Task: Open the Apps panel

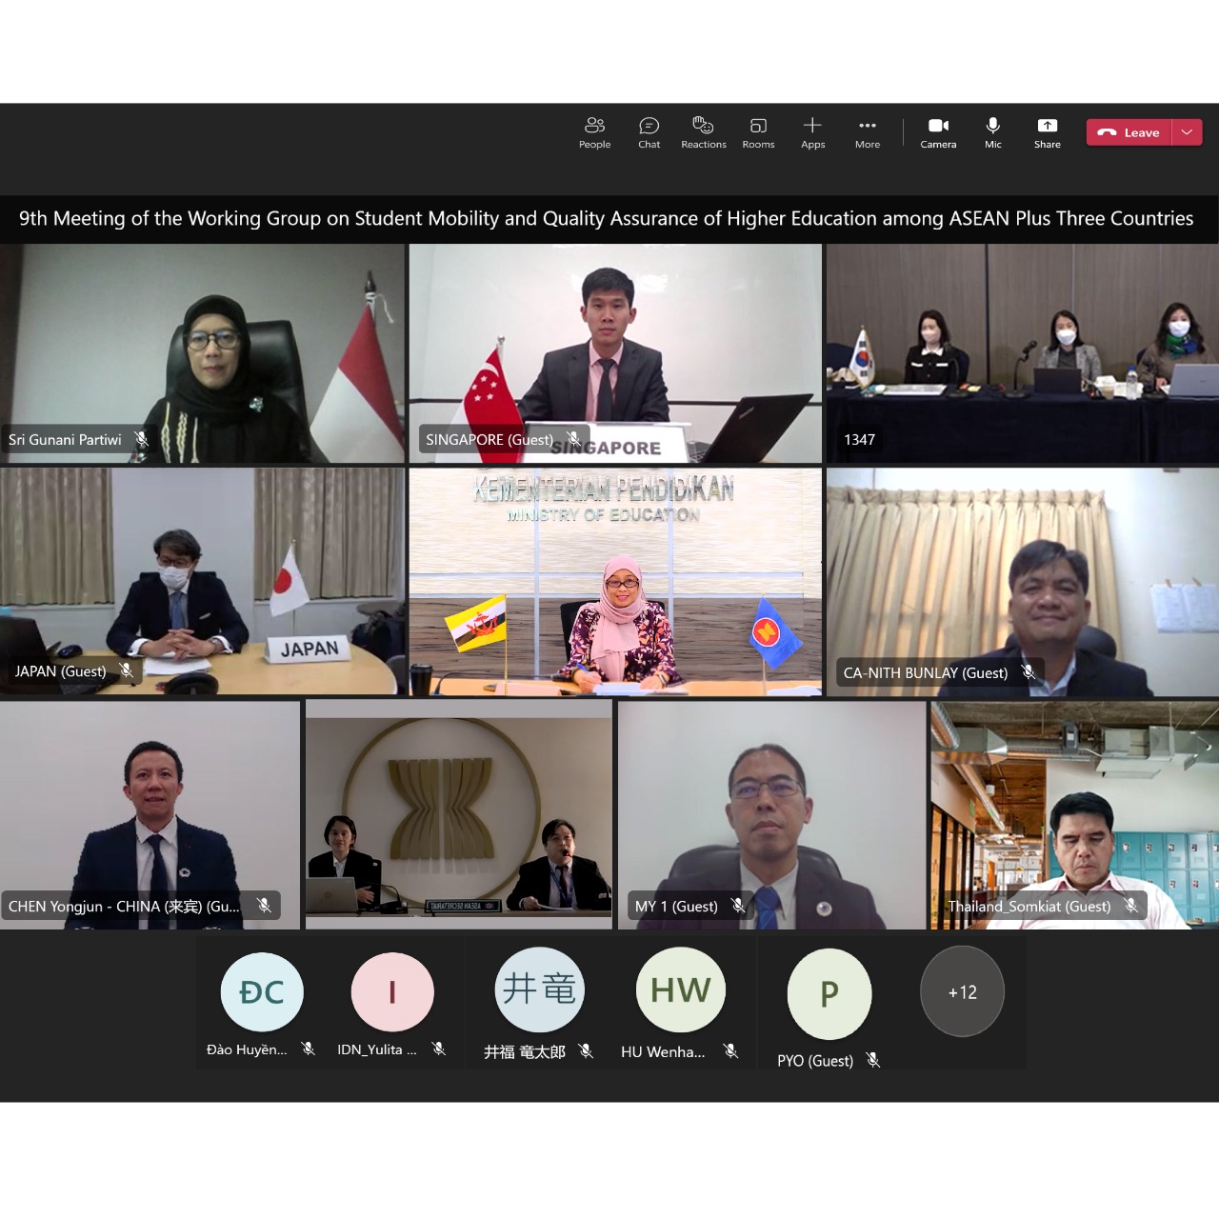Action: 812,132
